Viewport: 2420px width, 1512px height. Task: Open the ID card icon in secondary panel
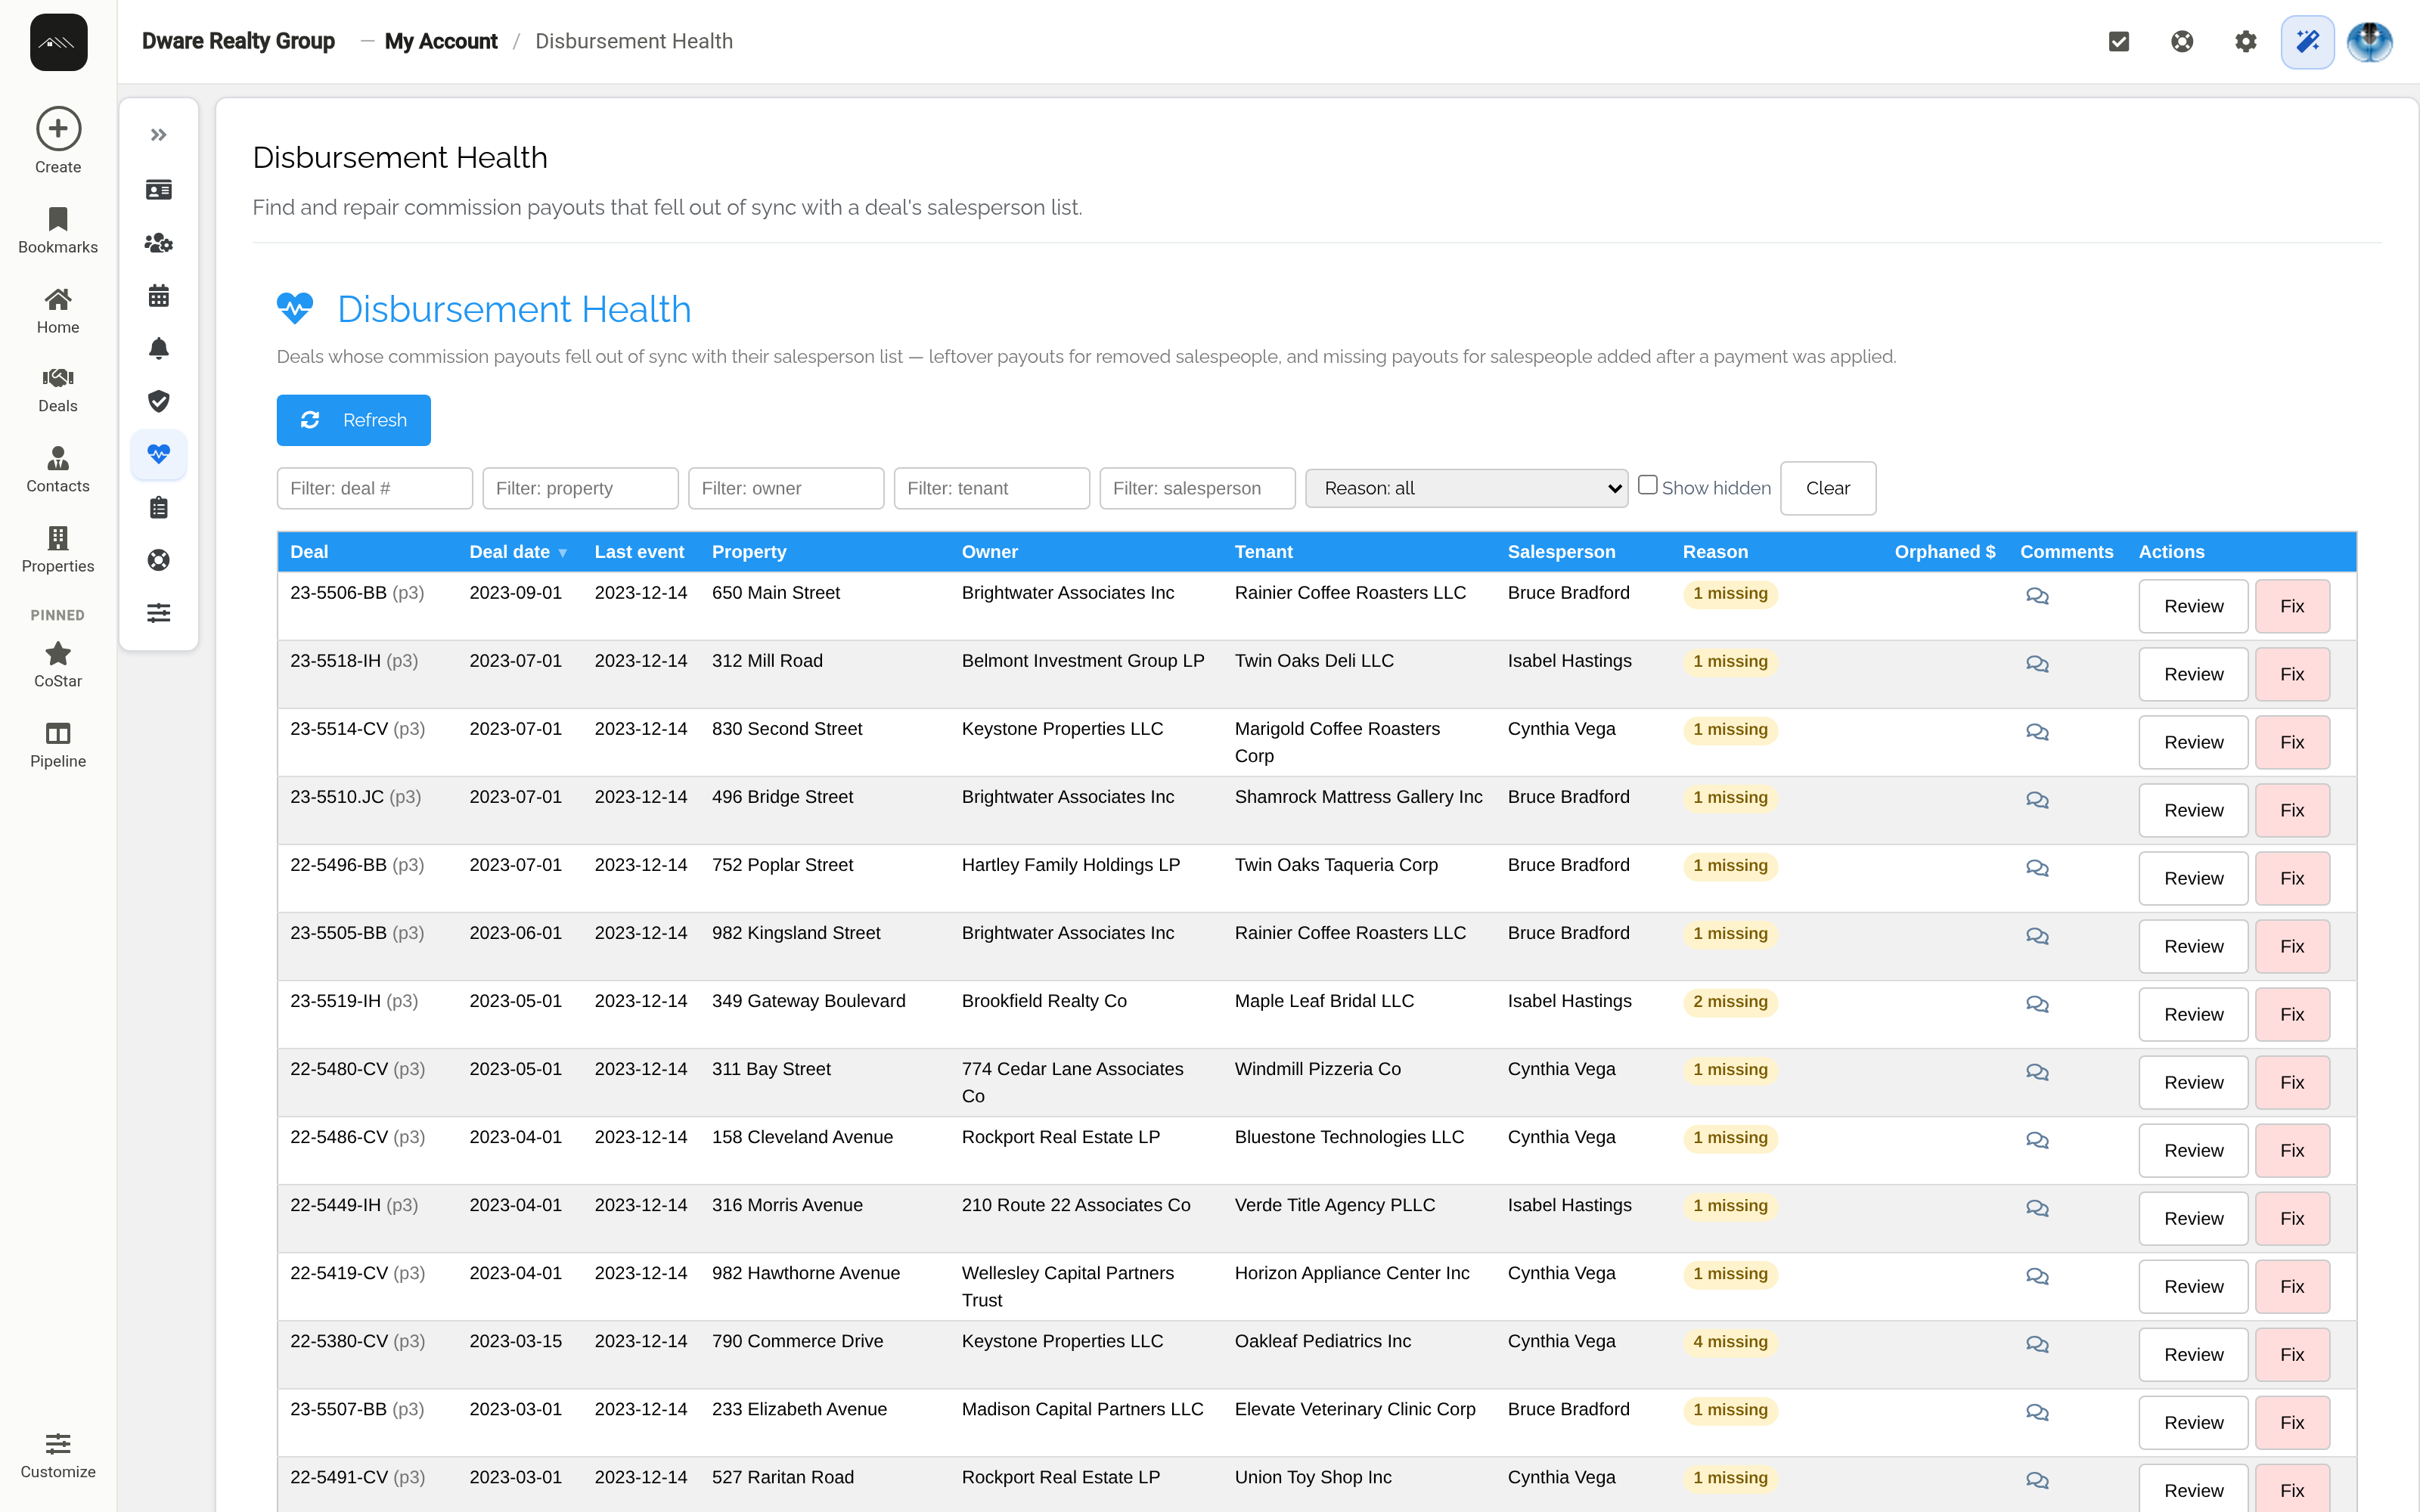158,190
